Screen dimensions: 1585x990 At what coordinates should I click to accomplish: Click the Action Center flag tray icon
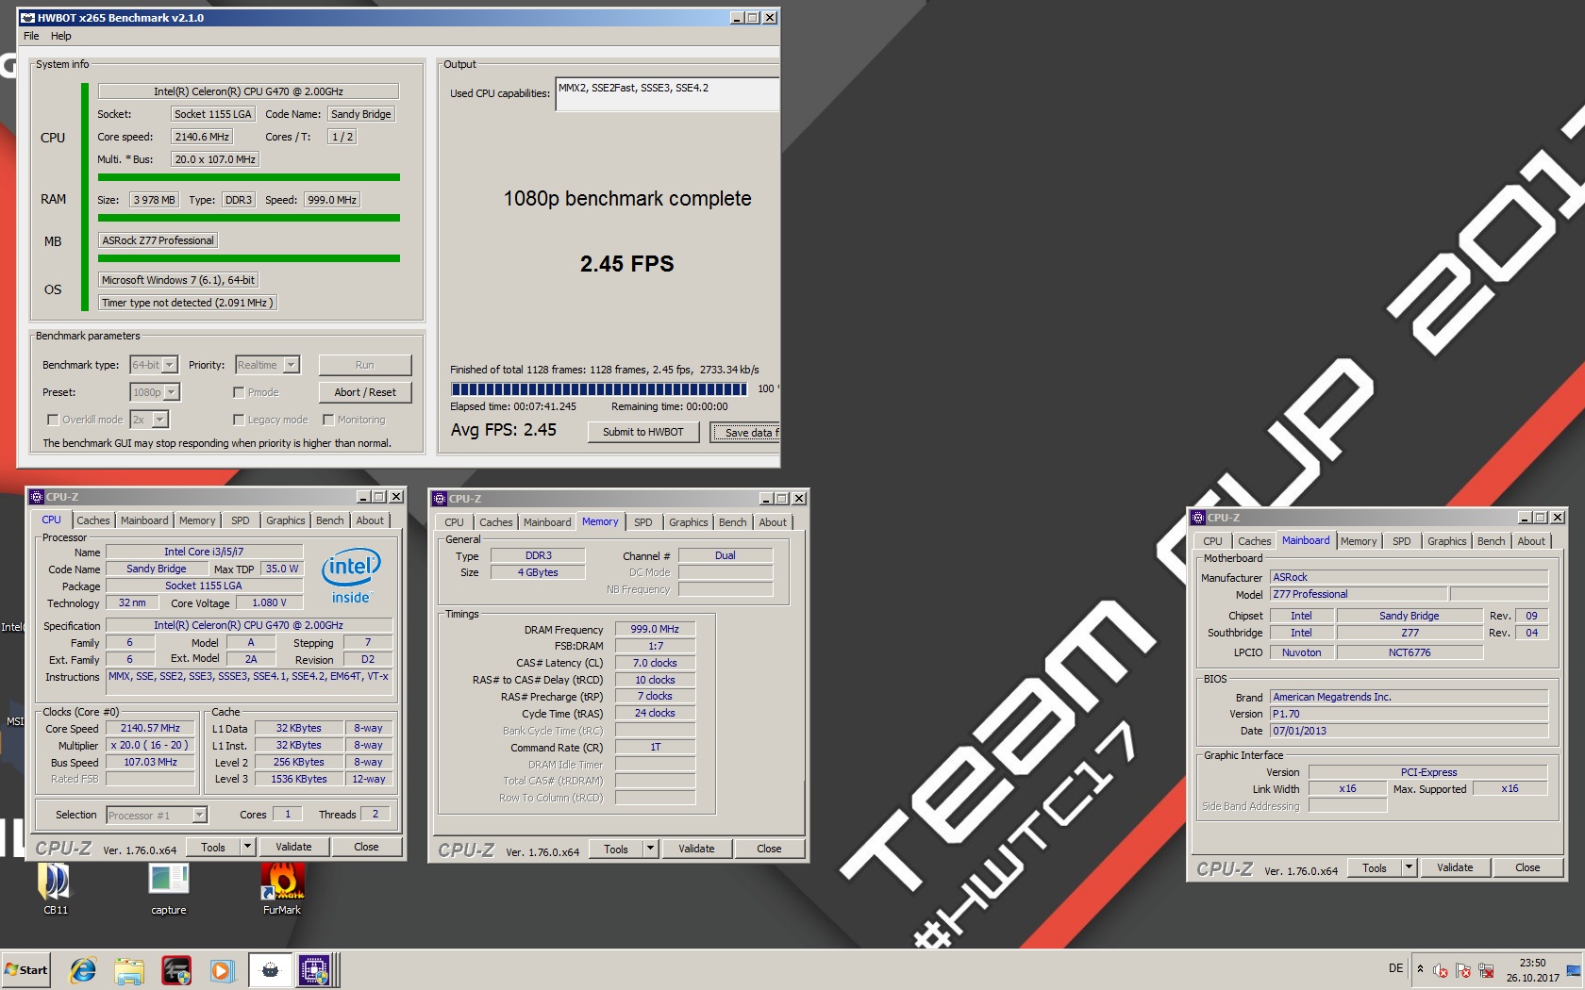pos(1462,970)
